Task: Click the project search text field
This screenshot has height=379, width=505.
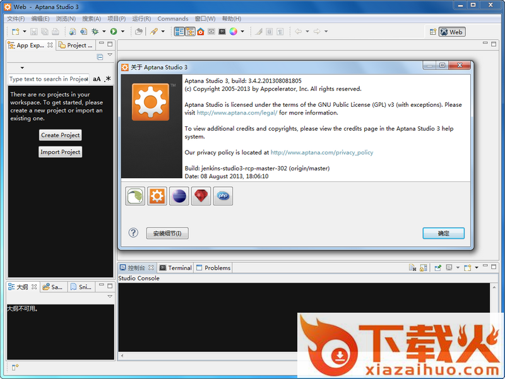Action: click(48, 79)
